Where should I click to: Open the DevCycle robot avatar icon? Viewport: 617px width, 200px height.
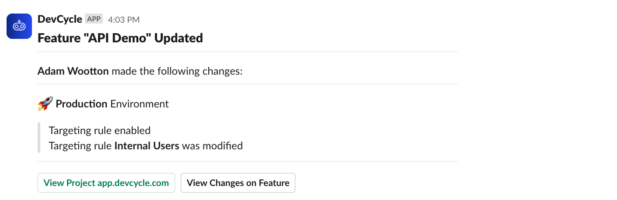(x=19, y=26)
